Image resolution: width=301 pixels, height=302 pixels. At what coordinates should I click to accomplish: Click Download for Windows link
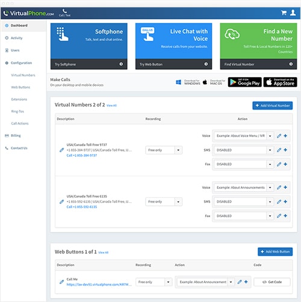click(188, 82)
